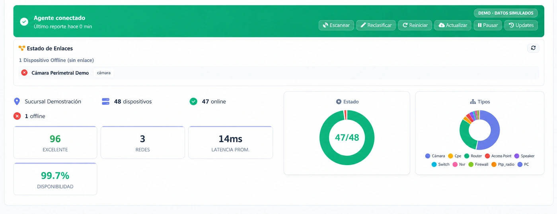Refresh the Estado de Enlaces panel
Screen dimensions: 557x214
point(533,48)
